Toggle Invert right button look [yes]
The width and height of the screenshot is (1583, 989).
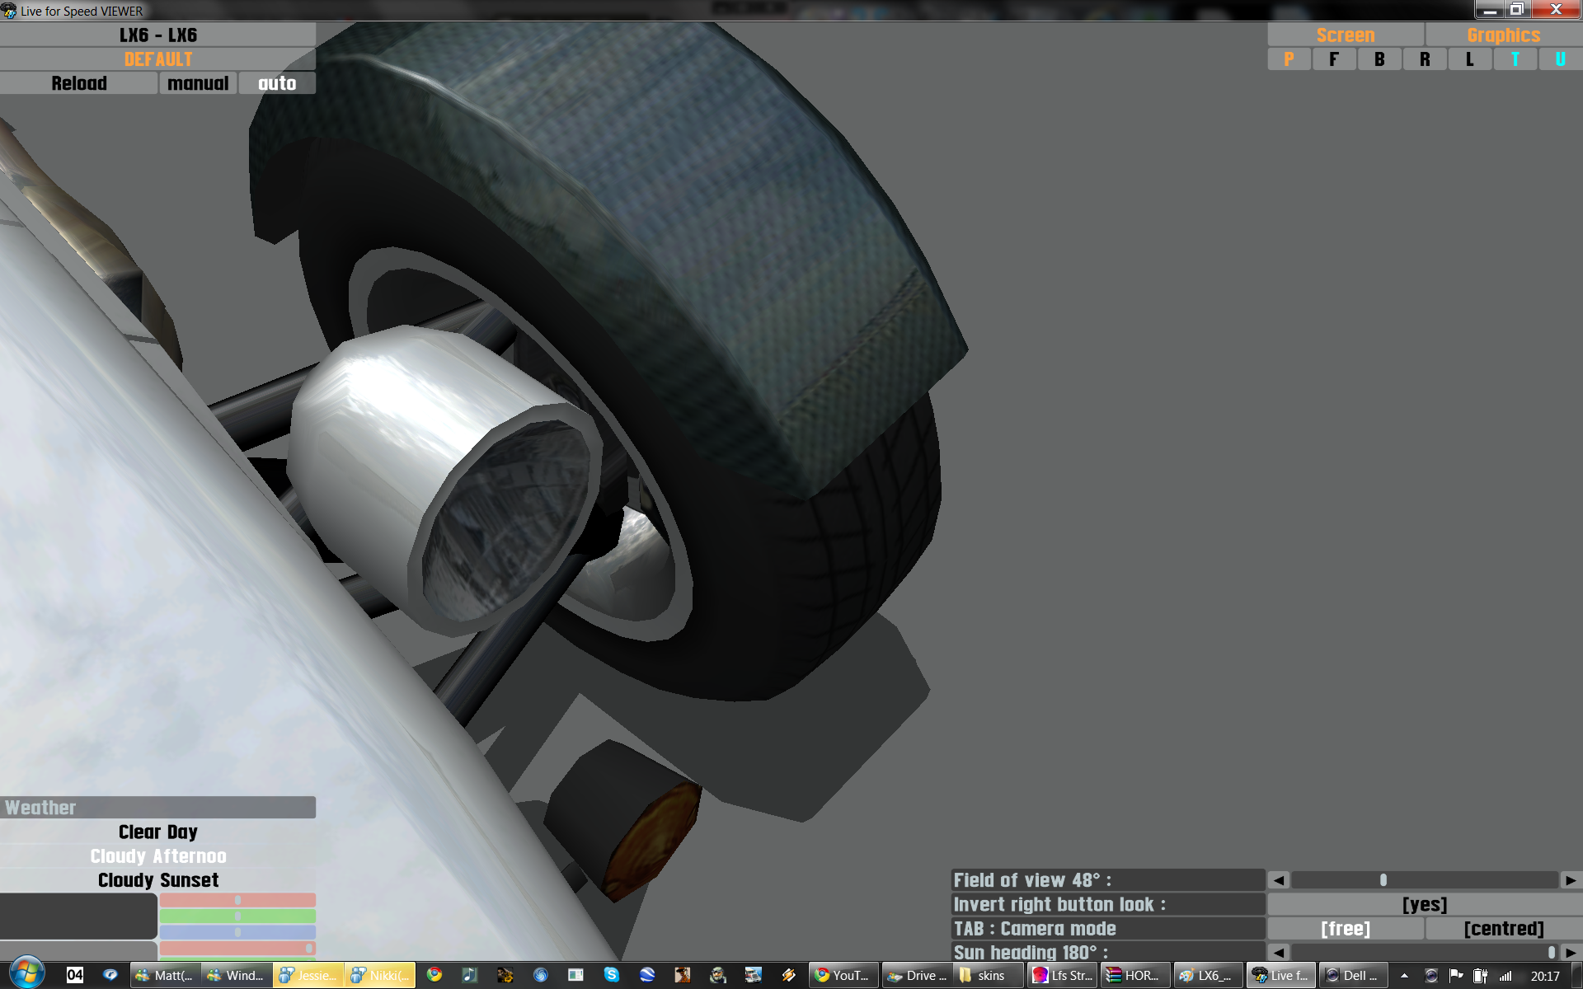(x=1424, y=904)
